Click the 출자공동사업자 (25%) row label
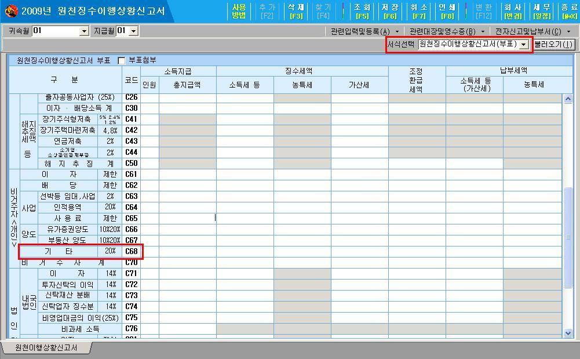Viewport: 580px width, 359px height. point(79,97)
